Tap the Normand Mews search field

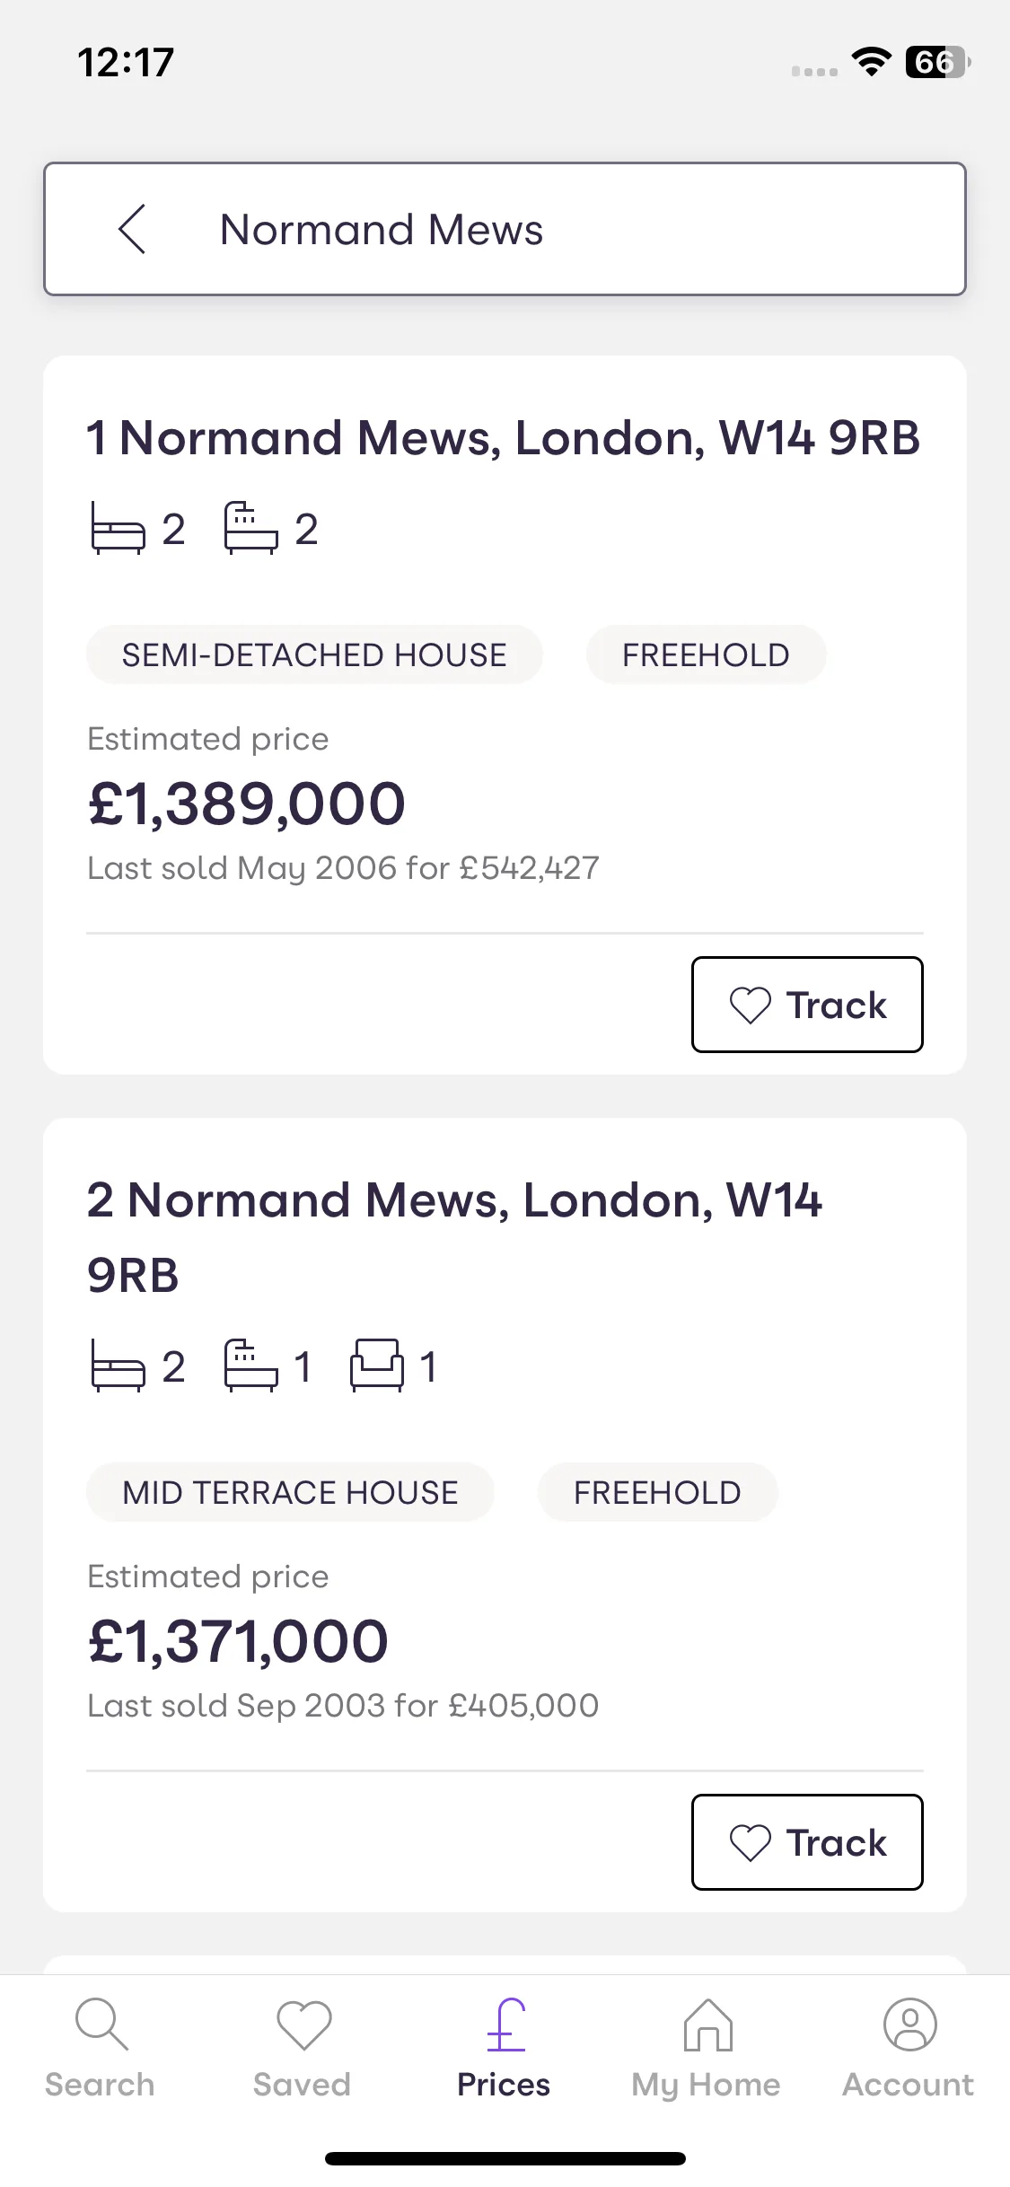pyautogui.click(x=505, y=229)
